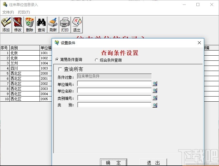Close the 设置条件 dialog

click(199, 43)
